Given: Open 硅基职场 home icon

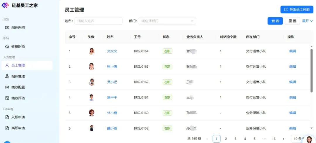Looking at the screenshot, I should click(x=7, y=46).
